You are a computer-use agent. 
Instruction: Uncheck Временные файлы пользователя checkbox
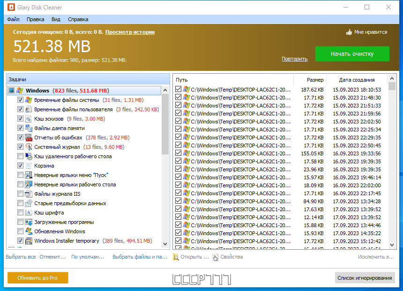pyautogui.click(x=20, y=109)
